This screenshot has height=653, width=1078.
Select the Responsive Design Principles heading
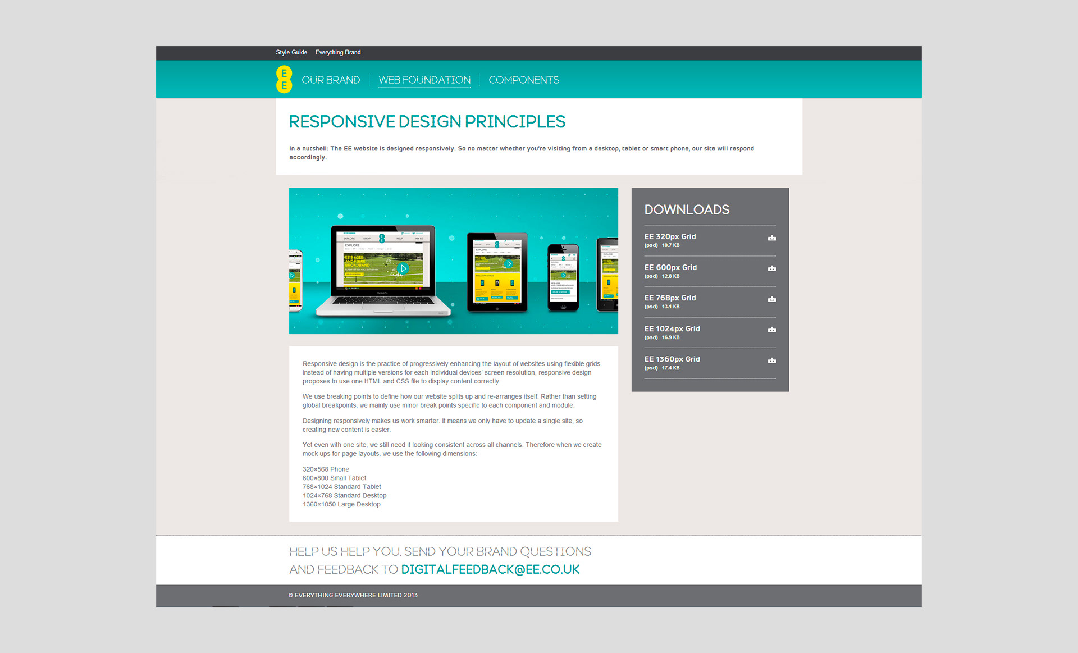[x=427, y=122]
